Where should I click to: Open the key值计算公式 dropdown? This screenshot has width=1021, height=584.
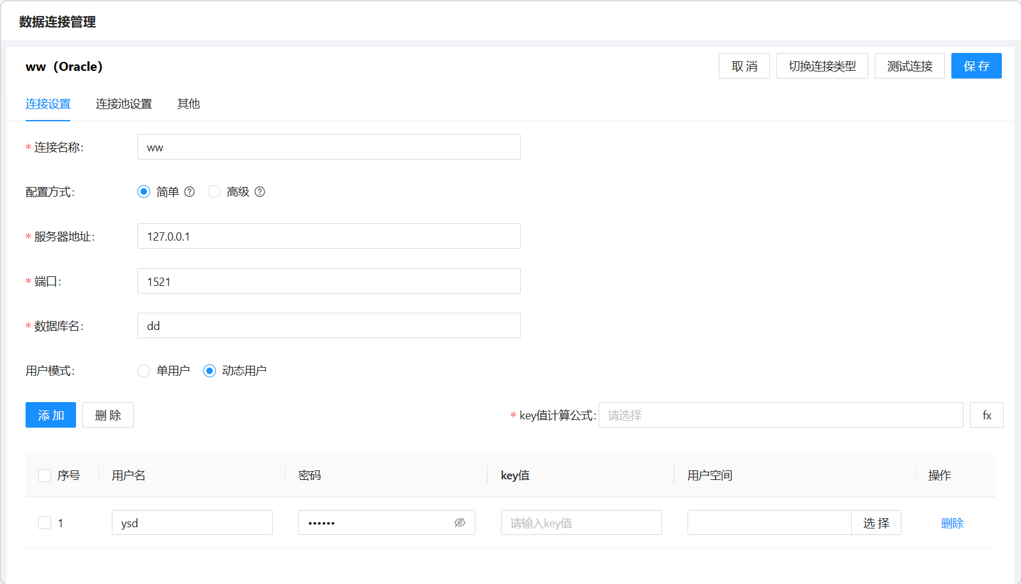point(780,416)
